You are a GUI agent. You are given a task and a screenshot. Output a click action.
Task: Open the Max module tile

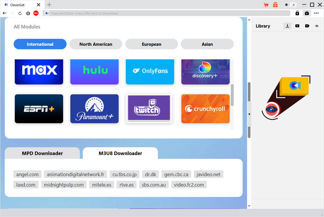[39, 72]
